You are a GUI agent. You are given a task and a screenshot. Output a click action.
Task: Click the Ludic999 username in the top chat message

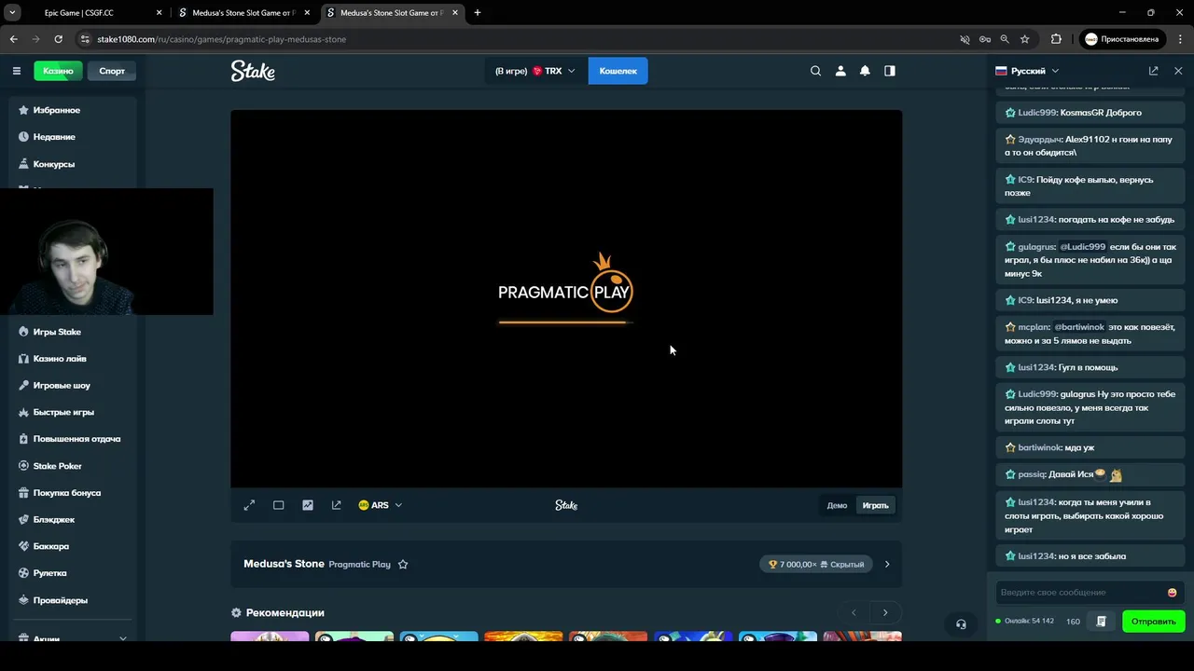coord(1037,113)
